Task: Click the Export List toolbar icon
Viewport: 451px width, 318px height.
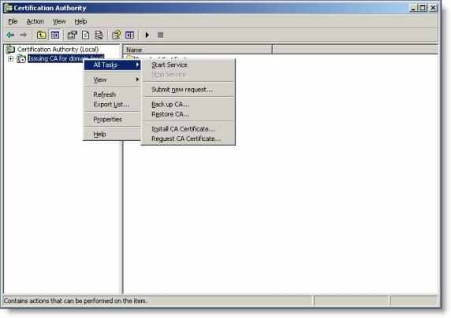Action: click(x=99, y=35)
